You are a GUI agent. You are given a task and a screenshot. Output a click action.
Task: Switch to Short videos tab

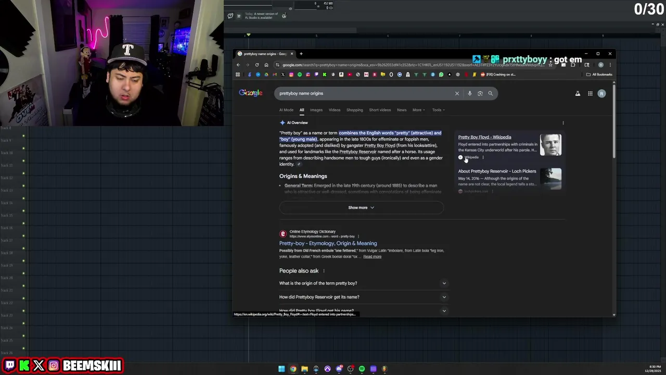pyautogui.click(x=380, y=110)
